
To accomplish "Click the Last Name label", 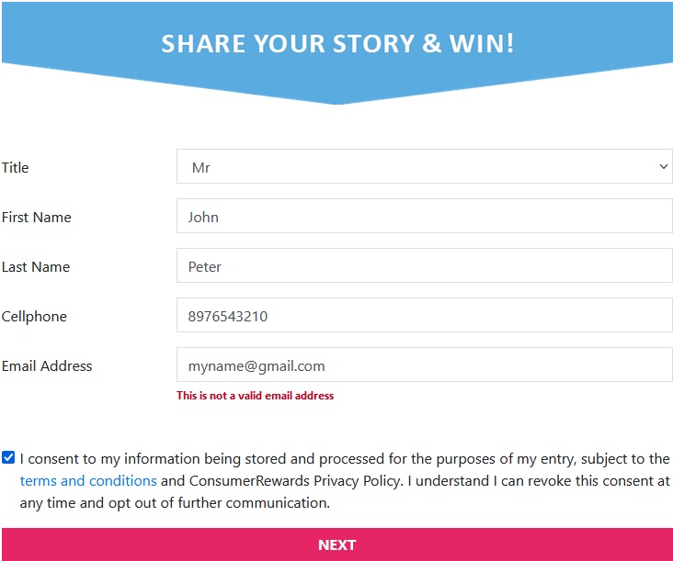I will (x=36, y=266).
